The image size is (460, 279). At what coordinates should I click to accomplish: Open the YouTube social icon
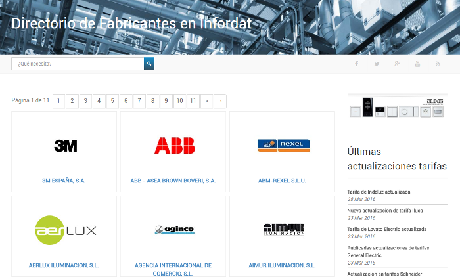[x=417, y=64]
